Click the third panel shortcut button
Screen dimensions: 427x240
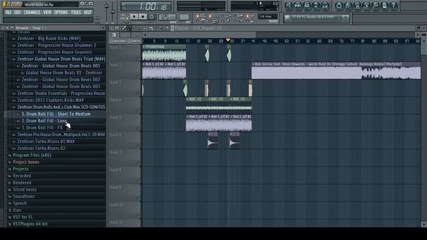point(307,5)
